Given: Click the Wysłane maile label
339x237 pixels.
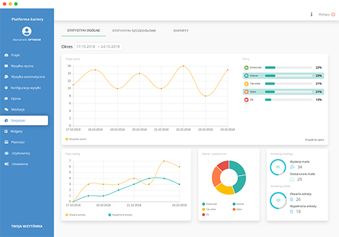Looking at the screenshot, I should point(299,161).
